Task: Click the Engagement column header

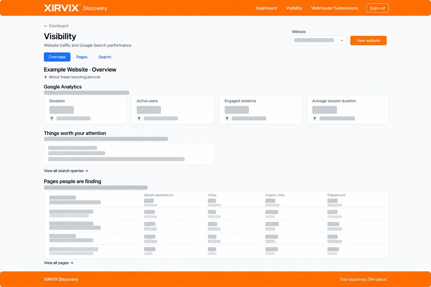Action: [336, 195]
